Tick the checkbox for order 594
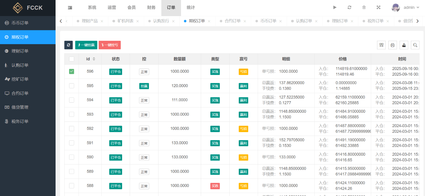Screen dimensions: 425x196 (72, 100)
